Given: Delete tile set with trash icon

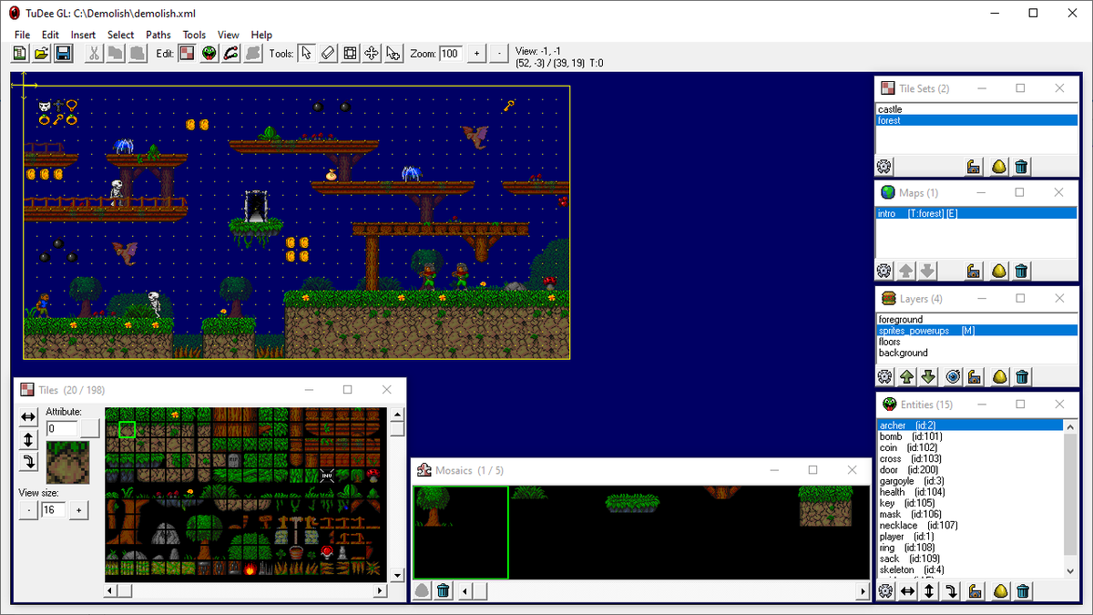Looking at the screenshot, I should [1022, 167].
